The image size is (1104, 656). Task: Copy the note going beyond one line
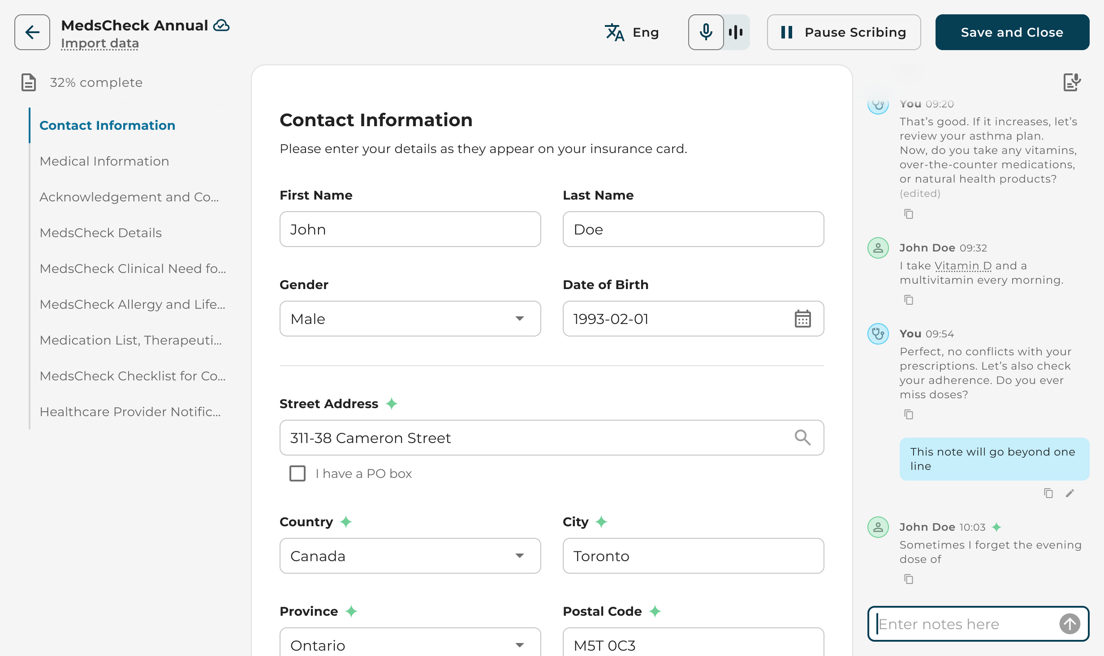click(x=1048, y=493)
